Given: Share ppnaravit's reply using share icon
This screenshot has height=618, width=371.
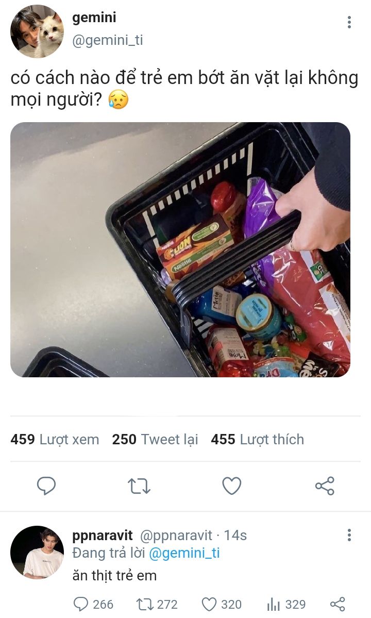Looking at the screenshot, I should 338,604.
